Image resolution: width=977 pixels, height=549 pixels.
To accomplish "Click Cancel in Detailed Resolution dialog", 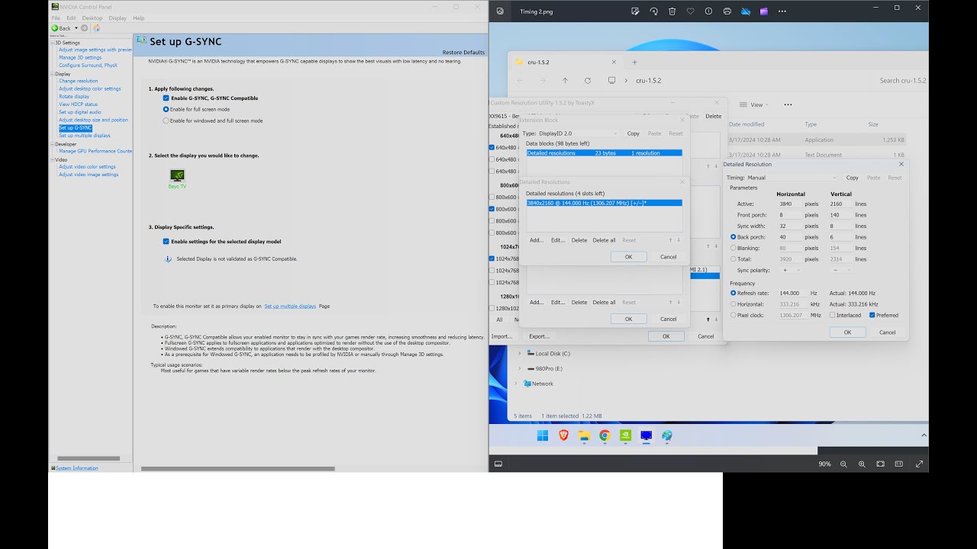I will pos(887,332).
